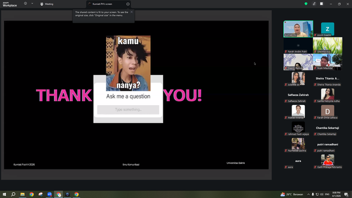Expand the hidden system tray icons
The height and width of the screenshot is (198, 352).
309,194
